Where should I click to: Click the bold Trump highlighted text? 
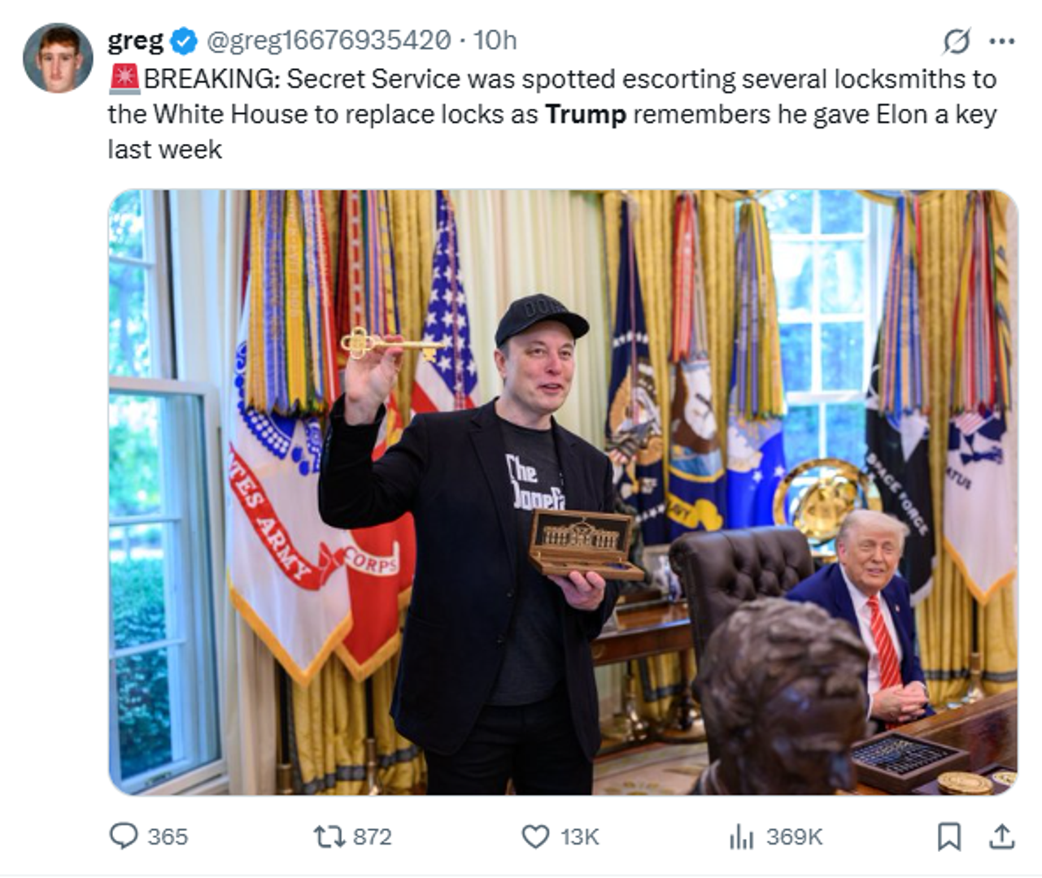pyautogui.click(x=586, y=114)
